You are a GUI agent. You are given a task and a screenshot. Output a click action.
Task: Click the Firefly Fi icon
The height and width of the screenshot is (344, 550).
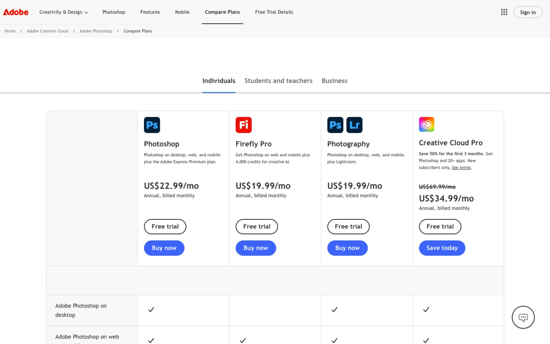tap(244, 125)
